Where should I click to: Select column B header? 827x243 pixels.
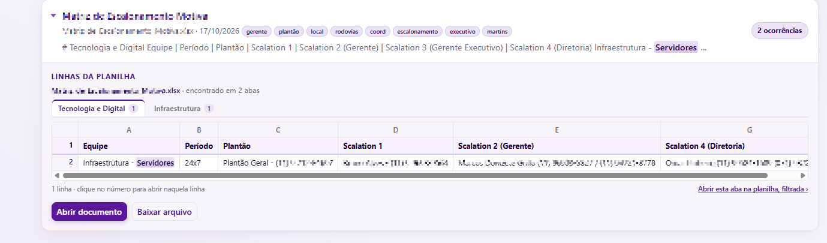click(x=199, y=130)
